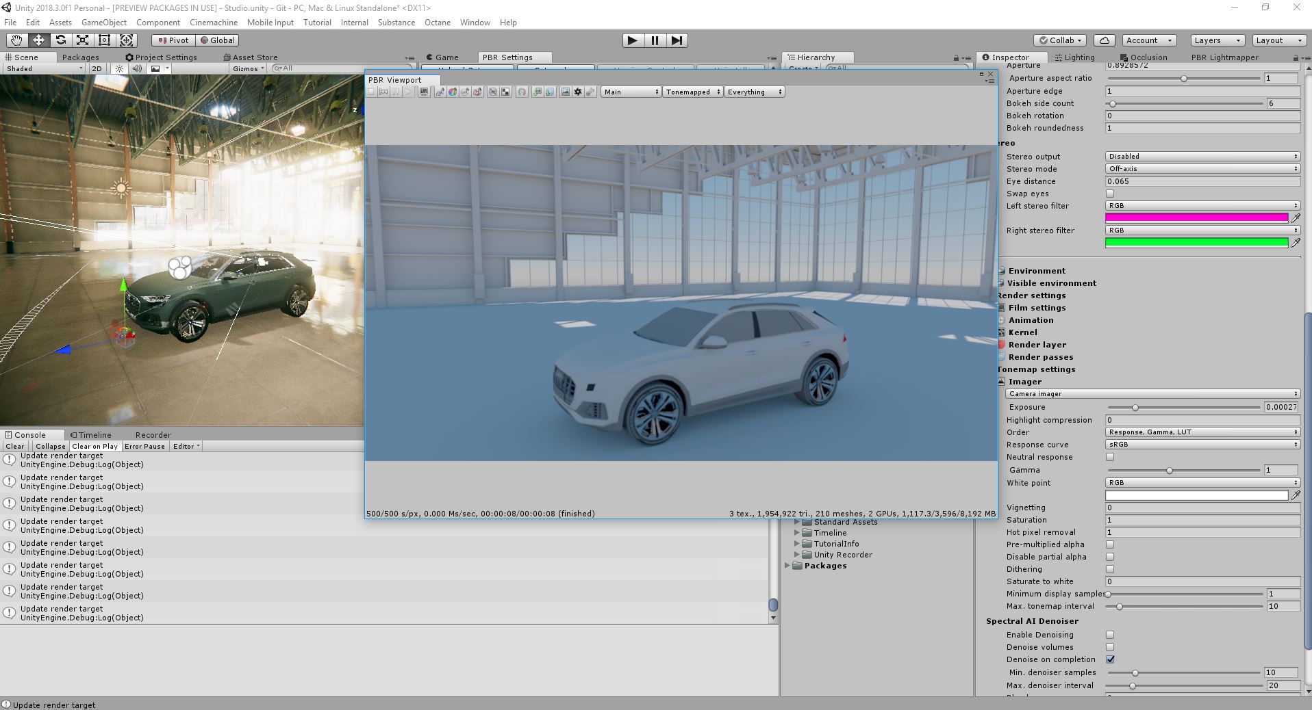Click the Play button

point(632,40)
